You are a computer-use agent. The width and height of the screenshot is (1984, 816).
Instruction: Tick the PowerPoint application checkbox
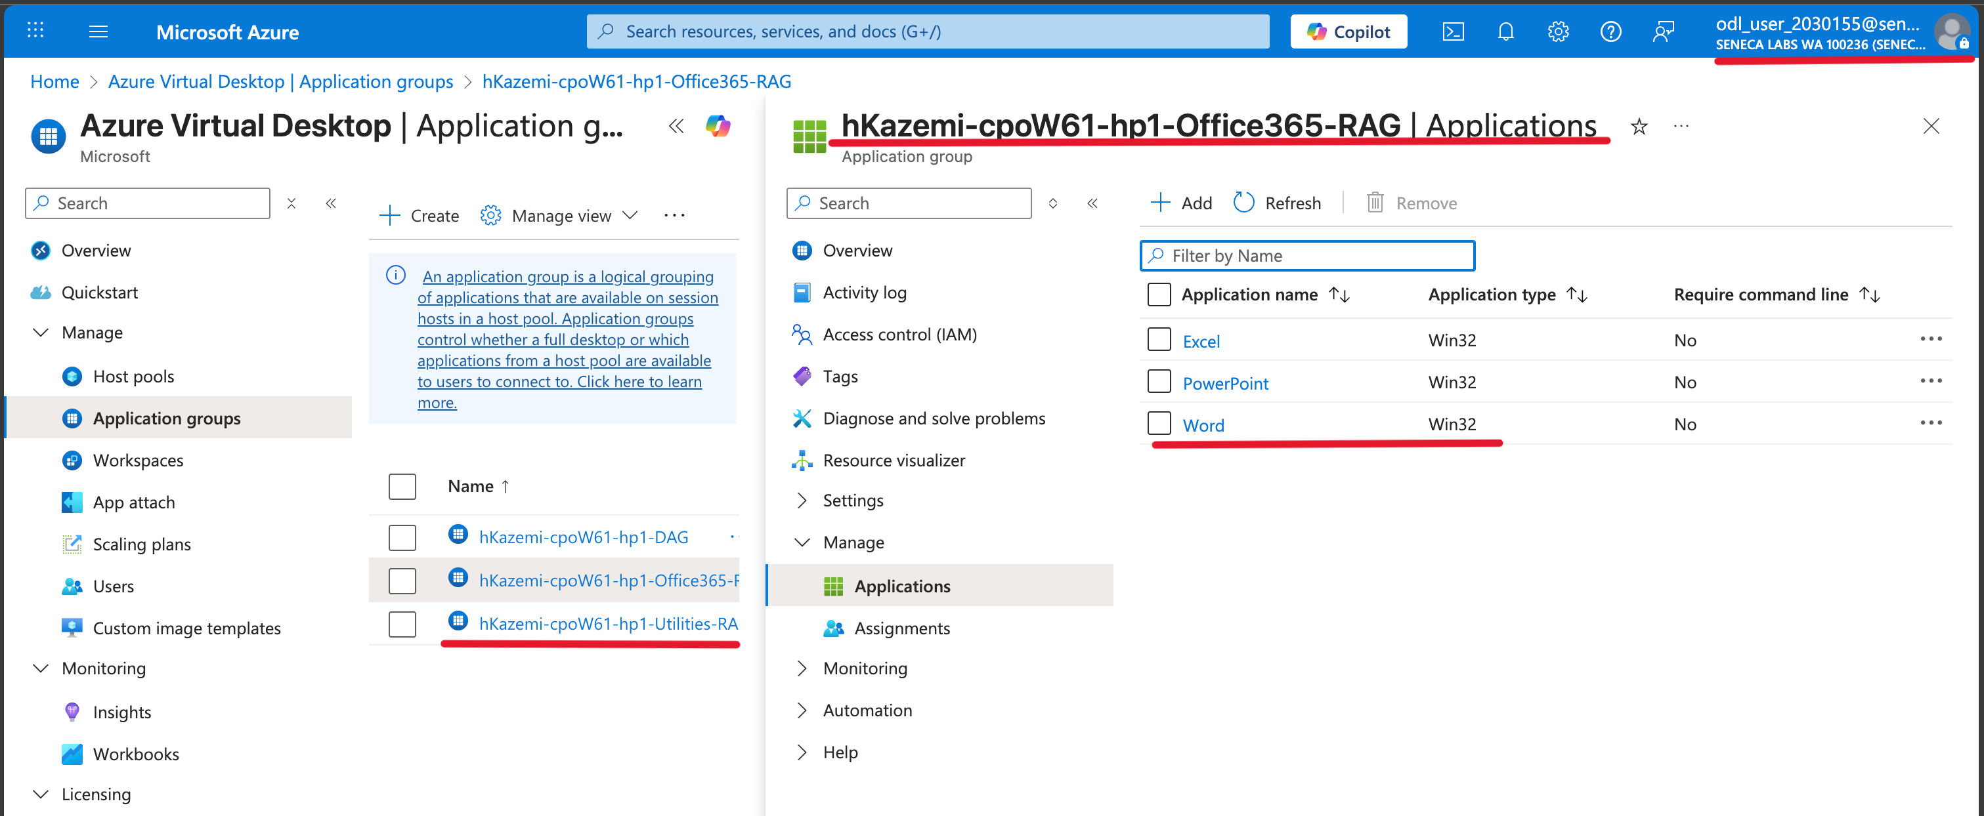[1158, 382]
